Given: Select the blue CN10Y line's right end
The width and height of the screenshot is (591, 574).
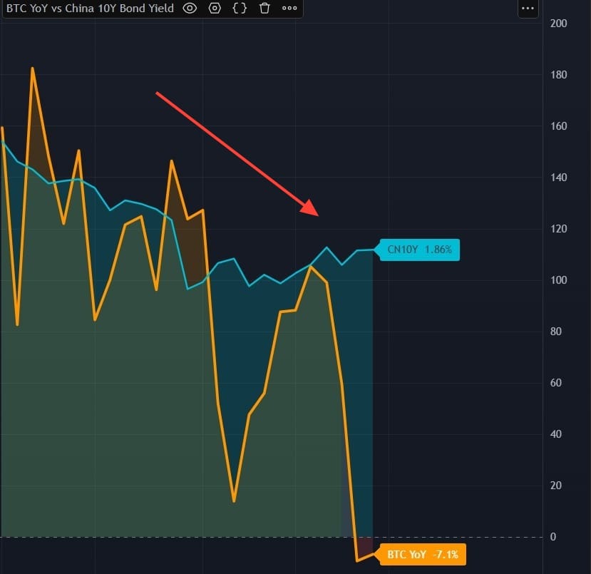Looking at the screenshot, I should coord(371,250).
